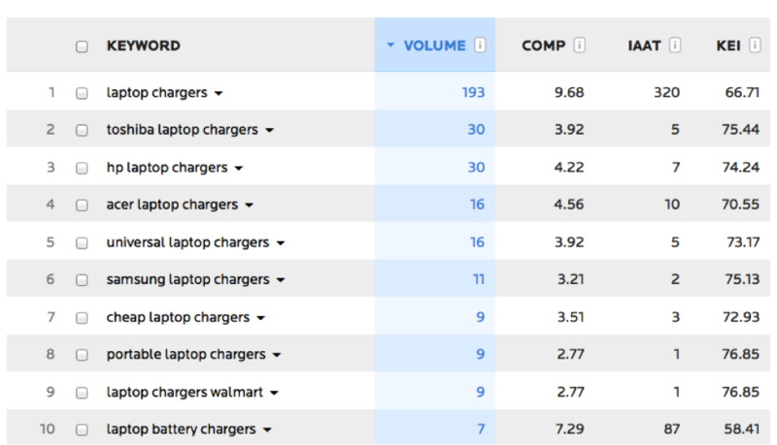
Task: Check the box for laptop chargers row
Action: (82, 93)
